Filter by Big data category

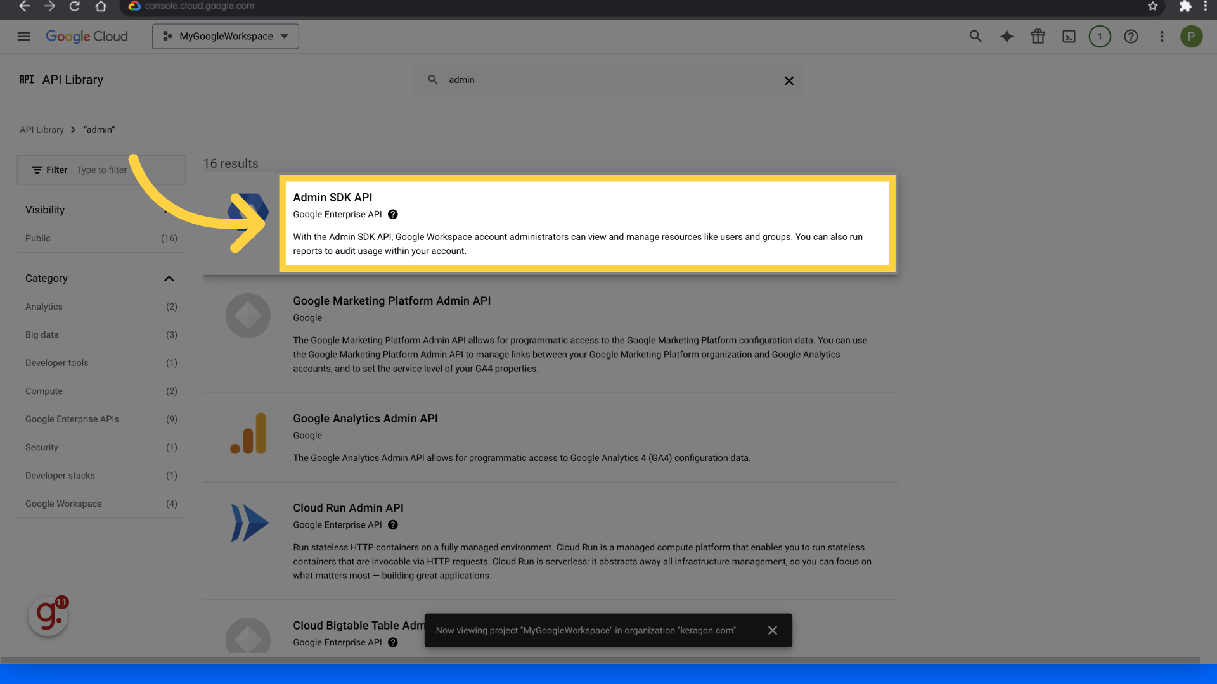pyautogui.click(x=101, y=334)
